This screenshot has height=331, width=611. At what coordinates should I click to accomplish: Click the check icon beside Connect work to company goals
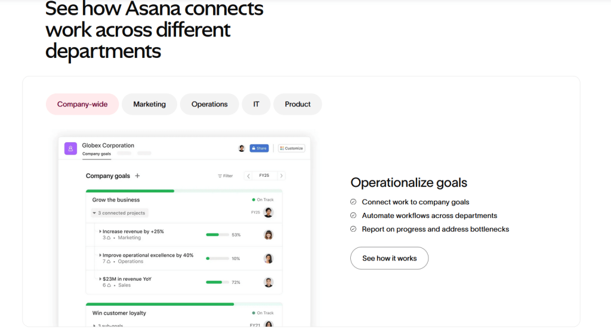pyautogui.click(x=353, y=202)
